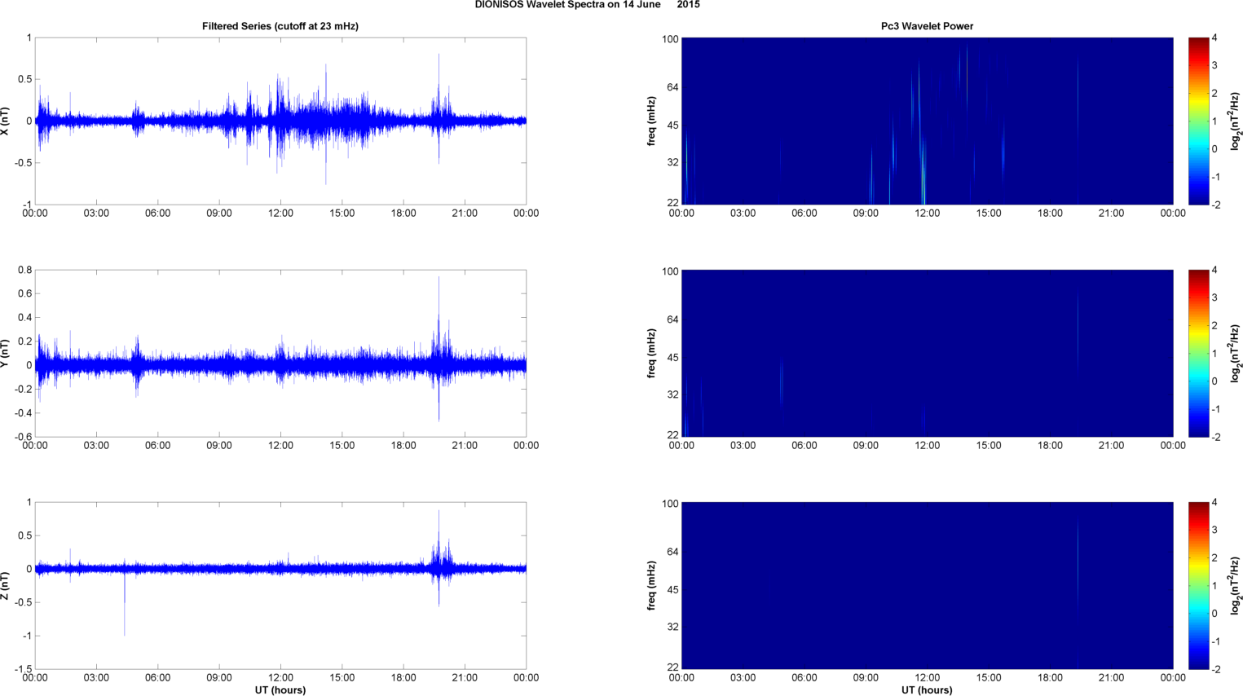Click the 32 frequency tick on Z spectrogram
Viewport: 1243px width, 696px height.
[x=672, y=628]
